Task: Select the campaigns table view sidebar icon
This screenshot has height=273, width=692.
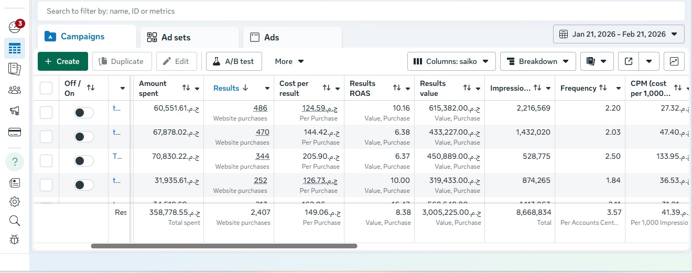Action: coord(15,49)
